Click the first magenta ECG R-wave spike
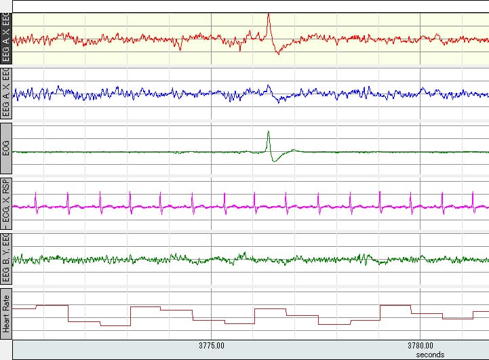This screenshot has height=360, width=489. pos(37,196)
